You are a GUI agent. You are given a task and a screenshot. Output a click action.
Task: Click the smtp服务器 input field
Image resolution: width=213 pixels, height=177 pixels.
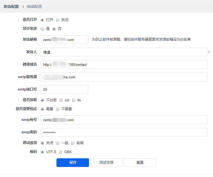[124, 77]
